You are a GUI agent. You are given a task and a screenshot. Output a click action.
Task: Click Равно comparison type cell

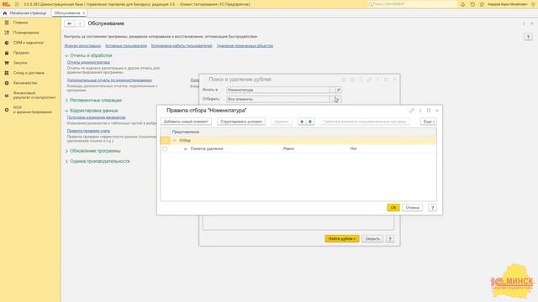pos(288,149)
